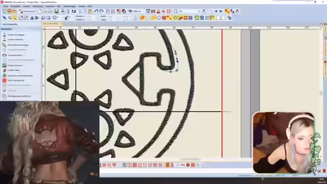Open the first menu in the menu bar
The height and width of the screenshot is (184, 327).
(x=6, y=6)
